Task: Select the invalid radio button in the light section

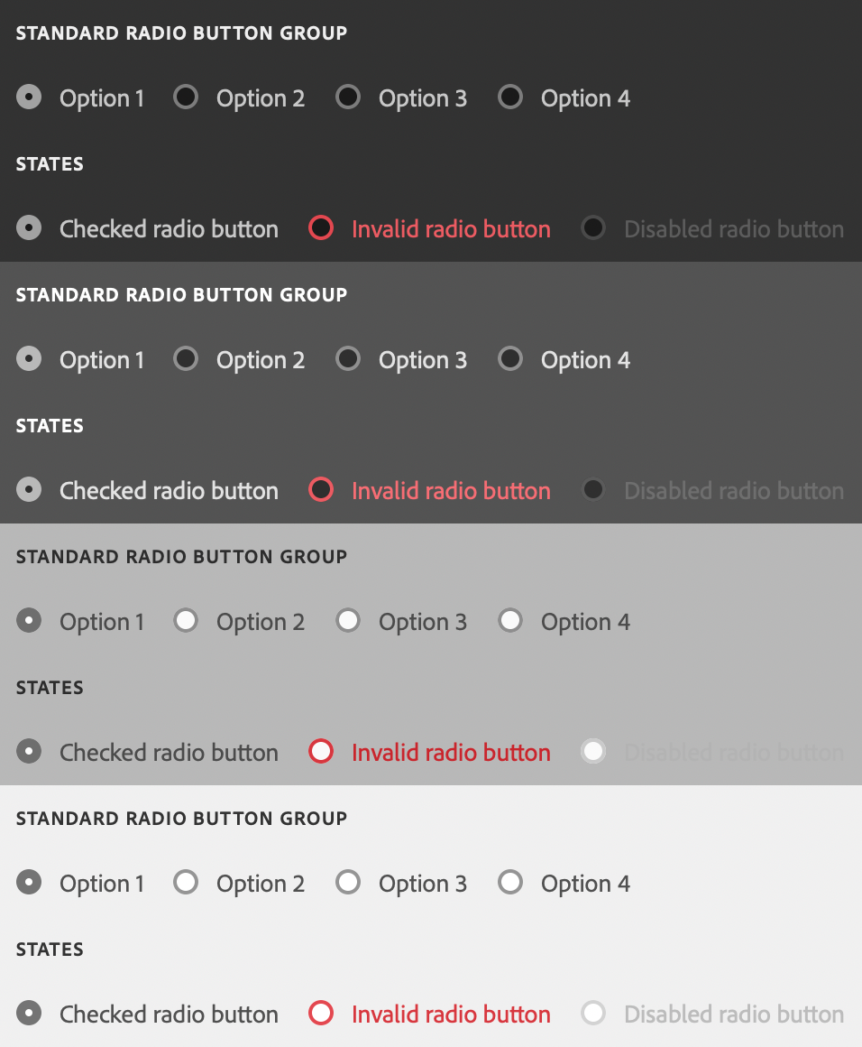Action: click(321, 1014)
